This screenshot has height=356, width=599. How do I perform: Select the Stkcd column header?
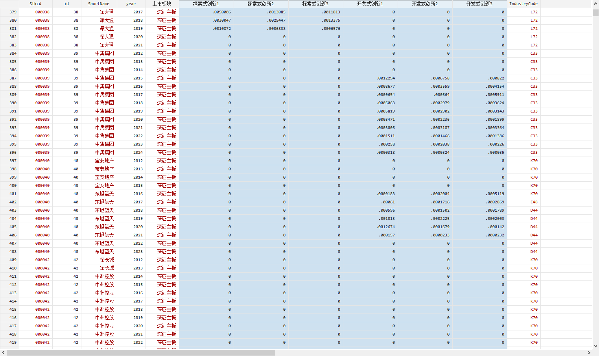(x=35, y=4)
